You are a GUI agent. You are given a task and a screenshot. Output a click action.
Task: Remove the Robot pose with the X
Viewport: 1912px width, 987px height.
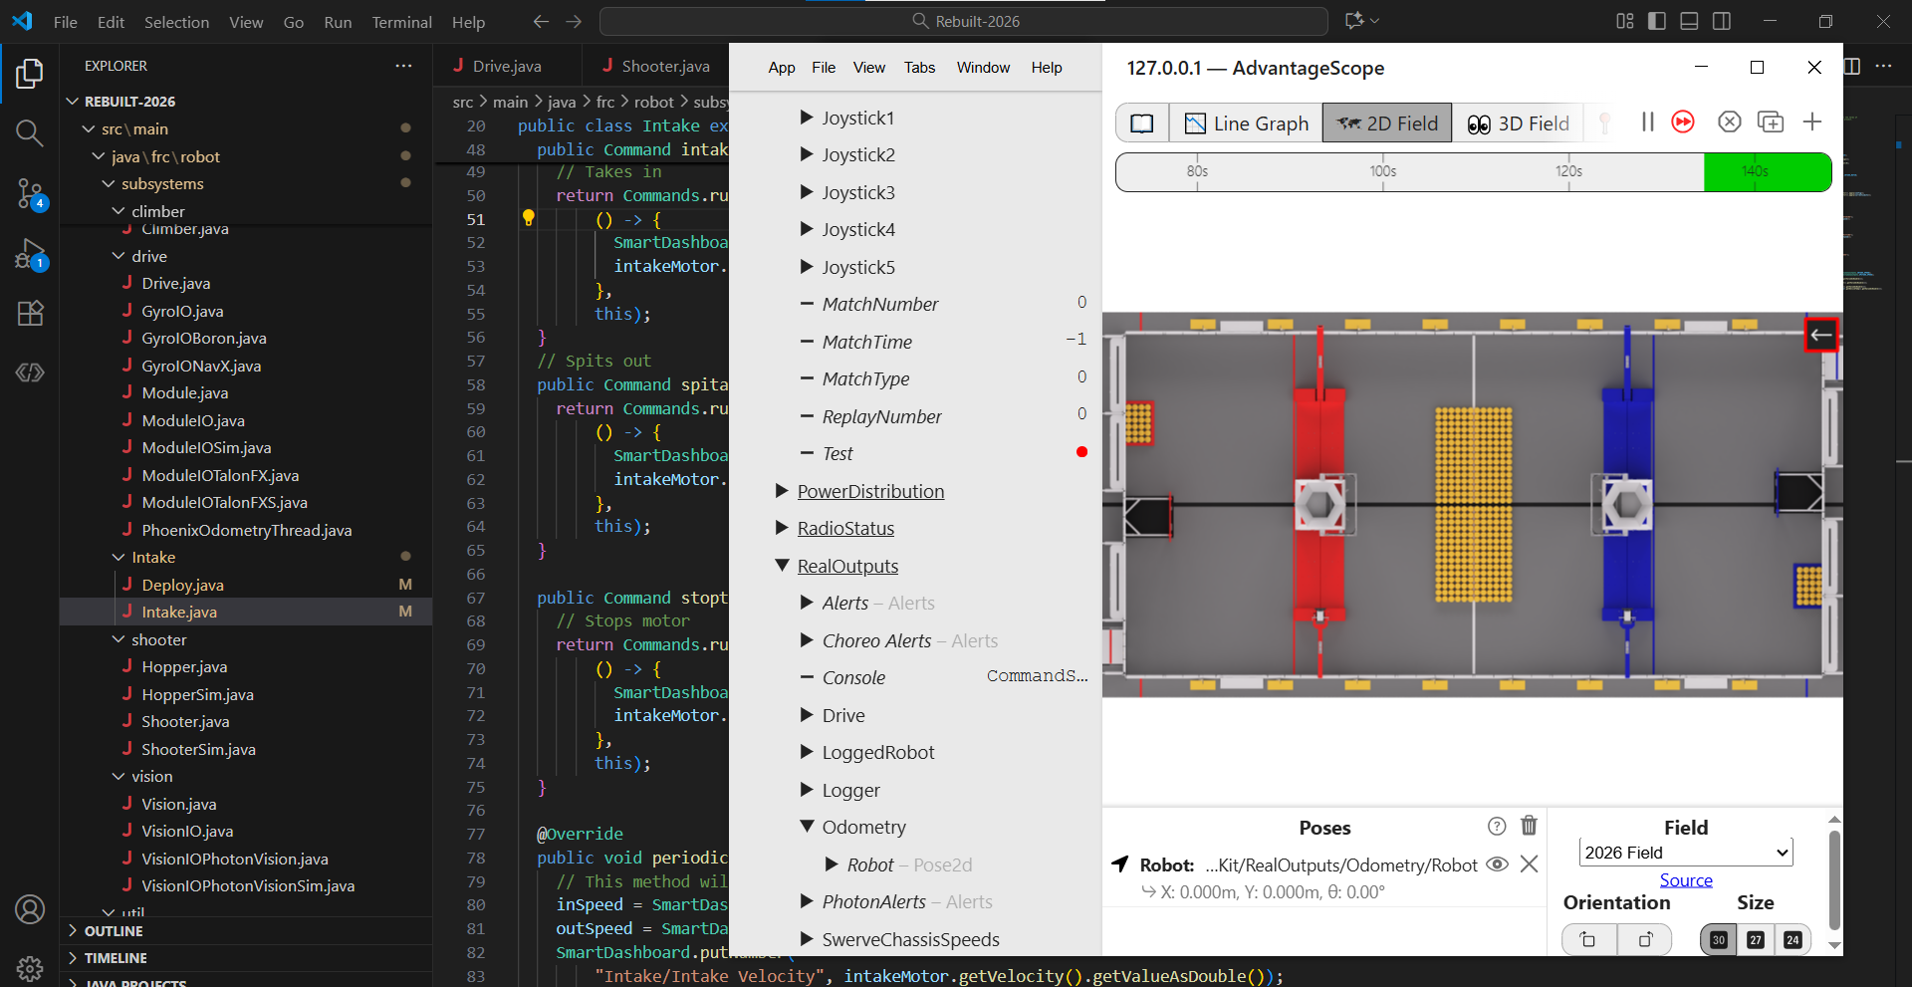1529,864
